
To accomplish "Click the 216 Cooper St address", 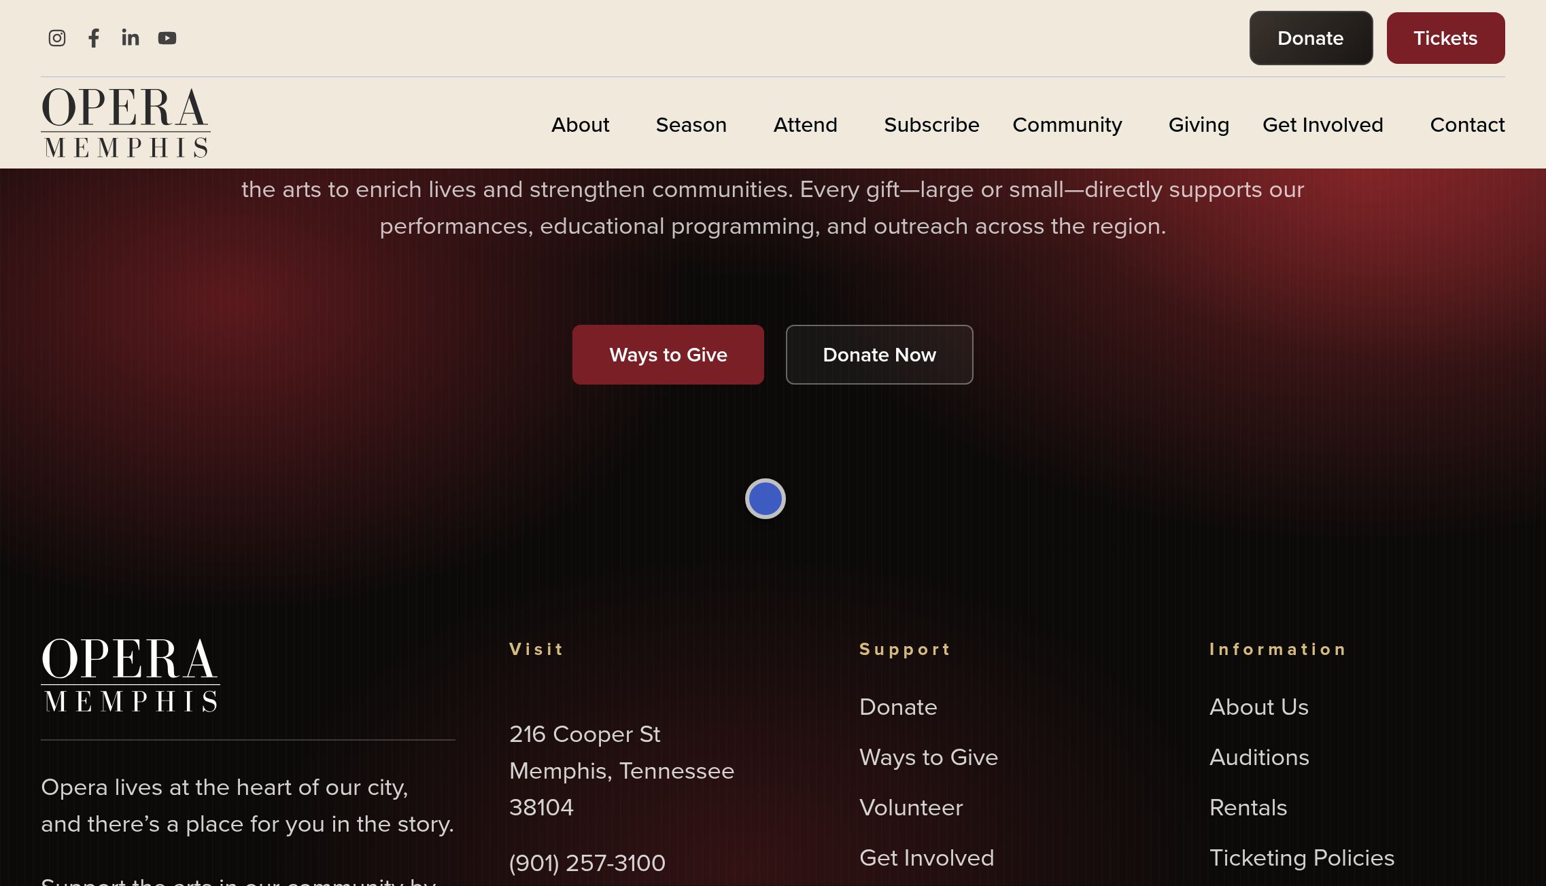I will pyautogui.click(x=621, y=770).
